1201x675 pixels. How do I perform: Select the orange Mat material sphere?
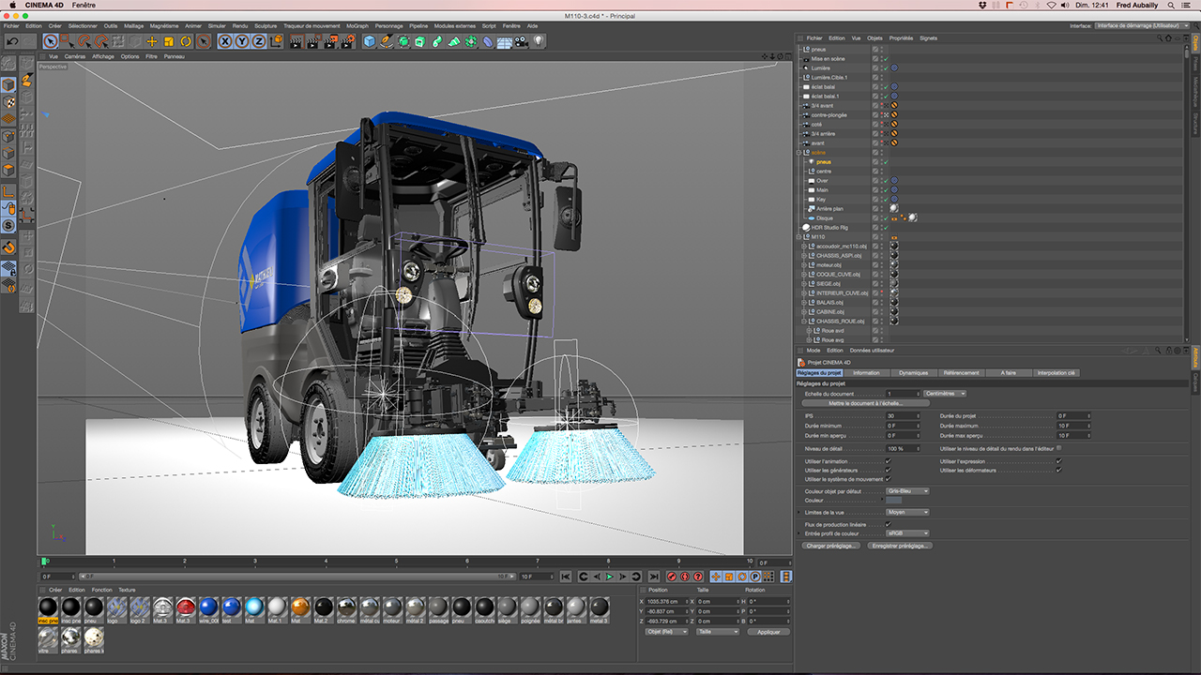(300, 608)
